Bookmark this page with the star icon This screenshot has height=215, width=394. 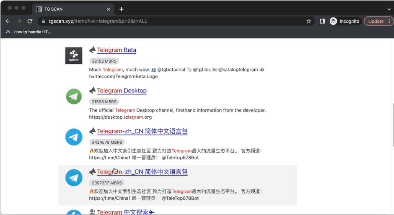[309, 21]
